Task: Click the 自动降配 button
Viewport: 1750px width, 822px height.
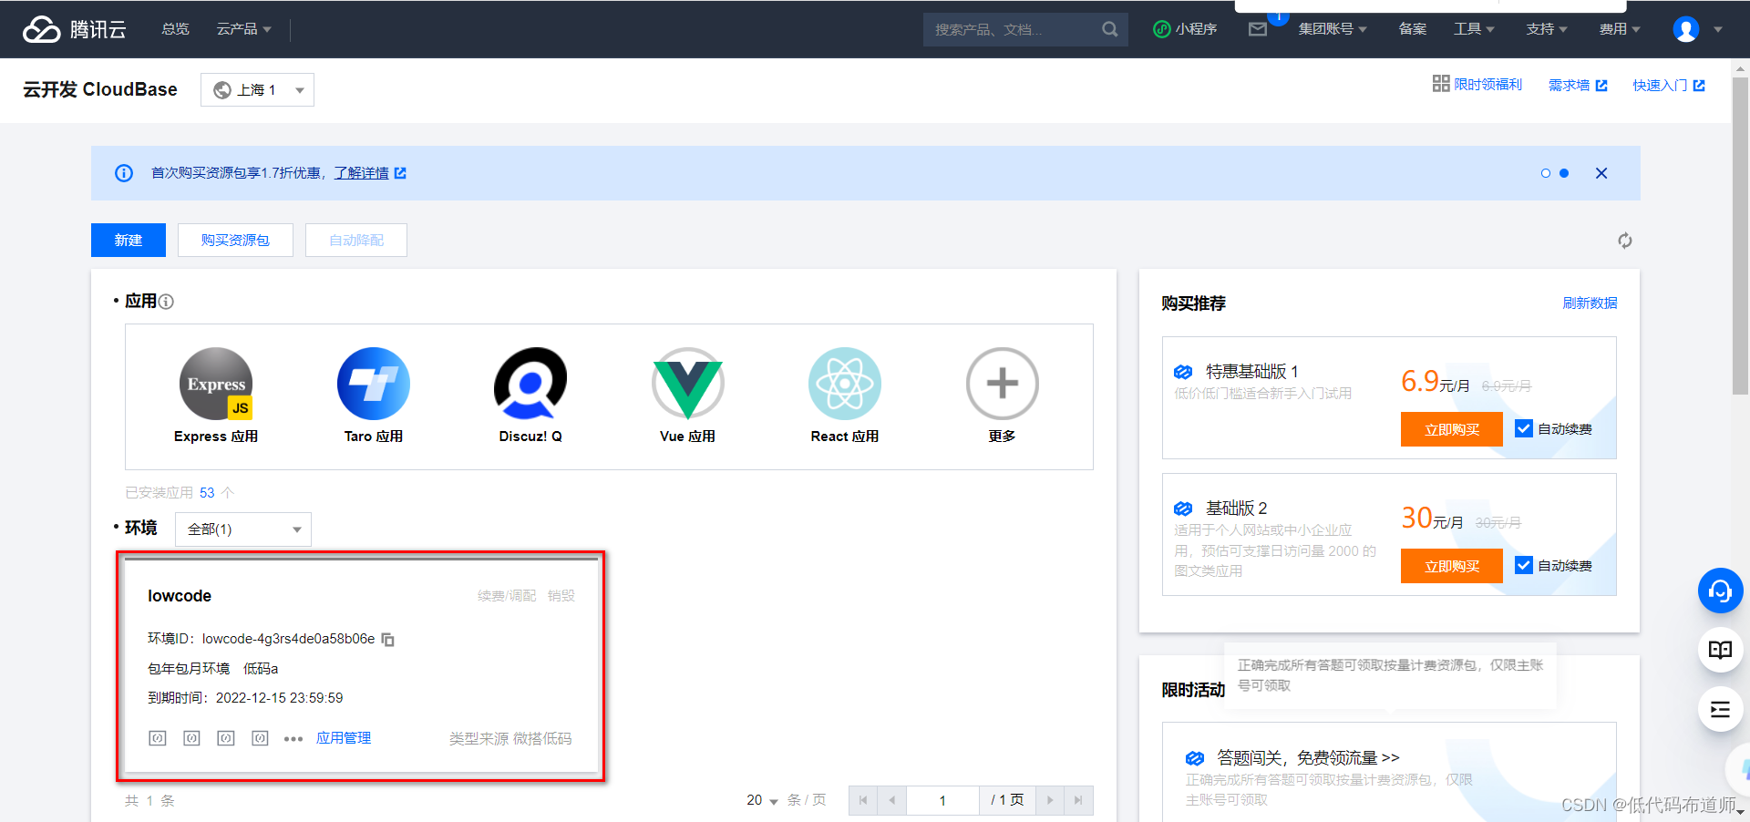Action: point(356,240)
